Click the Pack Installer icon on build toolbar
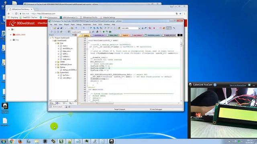257x144 pixels. click(110, 32)
